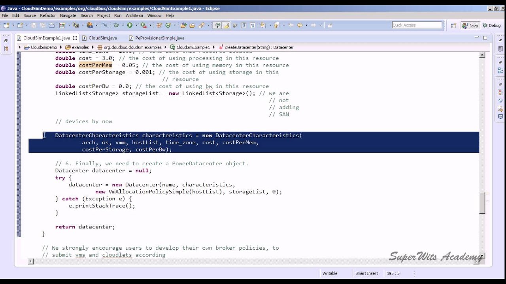Open Declaration view icon in right sidebar

pos(500,108)
